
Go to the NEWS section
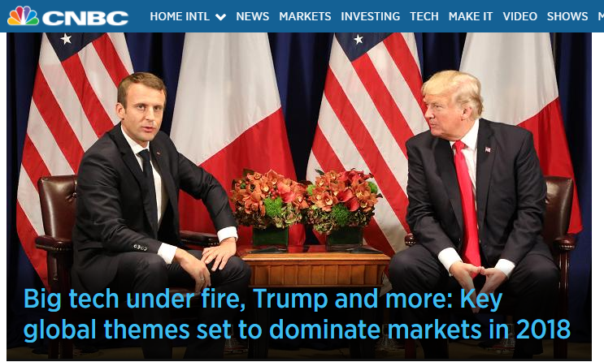[252, 16]
